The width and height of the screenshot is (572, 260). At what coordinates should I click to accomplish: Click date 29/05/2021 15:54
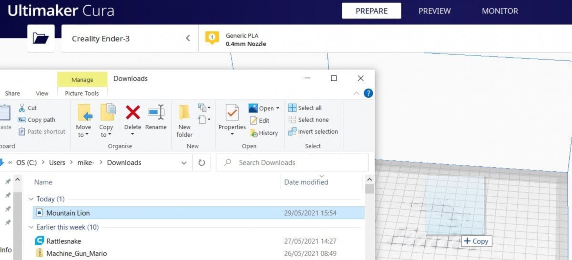pyautogui.click(x=310, y=213)
